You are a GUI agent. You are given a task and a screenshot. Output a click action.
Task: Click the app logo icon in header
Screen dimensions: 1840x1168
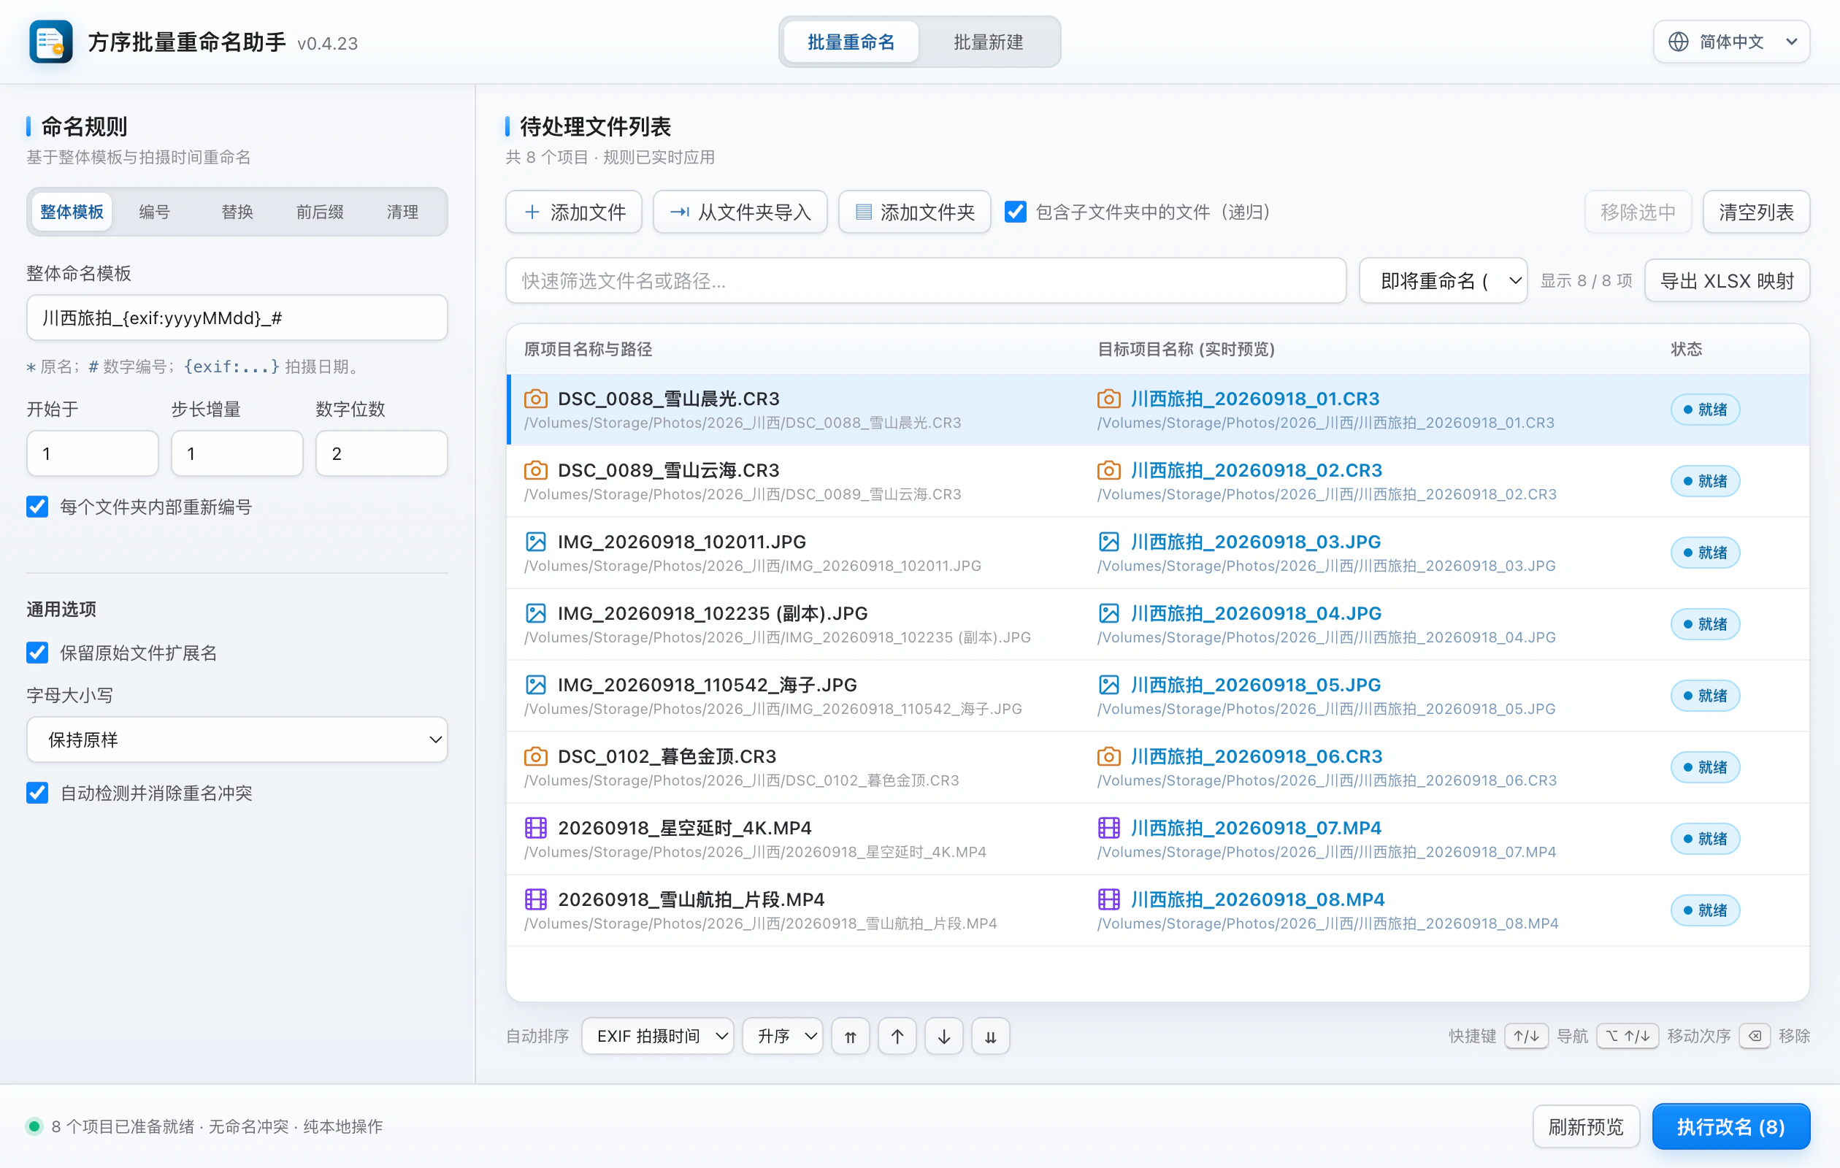point(50,42)
